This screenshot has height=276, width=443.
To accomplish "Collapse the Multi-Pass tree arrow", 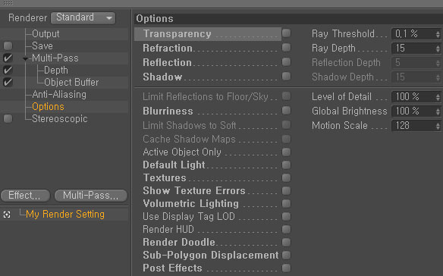I will pos(26,58).
